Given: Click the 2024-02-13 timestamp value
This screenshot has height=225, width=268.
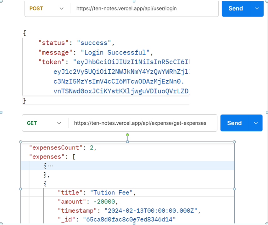Looking at the screenshot, I should (x=151, y=211).
